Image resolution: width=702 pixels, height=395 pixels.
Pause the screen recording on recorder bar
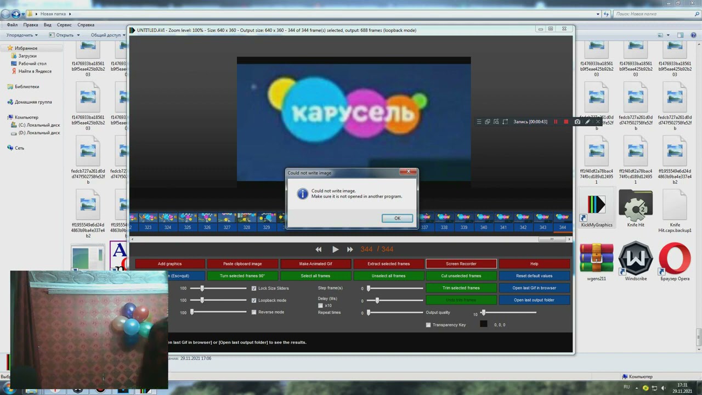click(556, 122)
